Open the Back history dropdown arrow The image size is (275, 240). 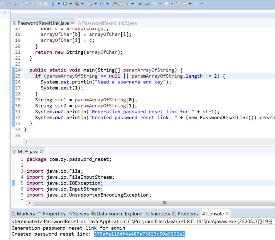pyautogui.click(x=190, y=4)
